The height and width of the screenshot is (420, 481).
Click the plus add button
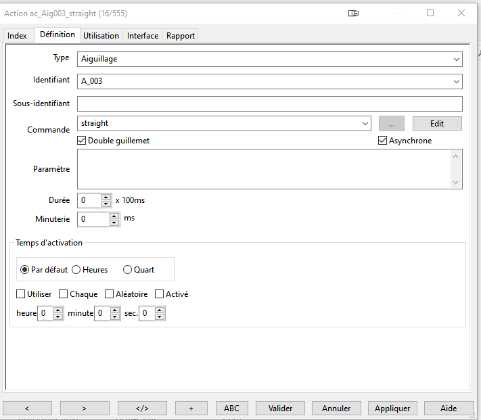pyautogui.click(x=191, y=408)
